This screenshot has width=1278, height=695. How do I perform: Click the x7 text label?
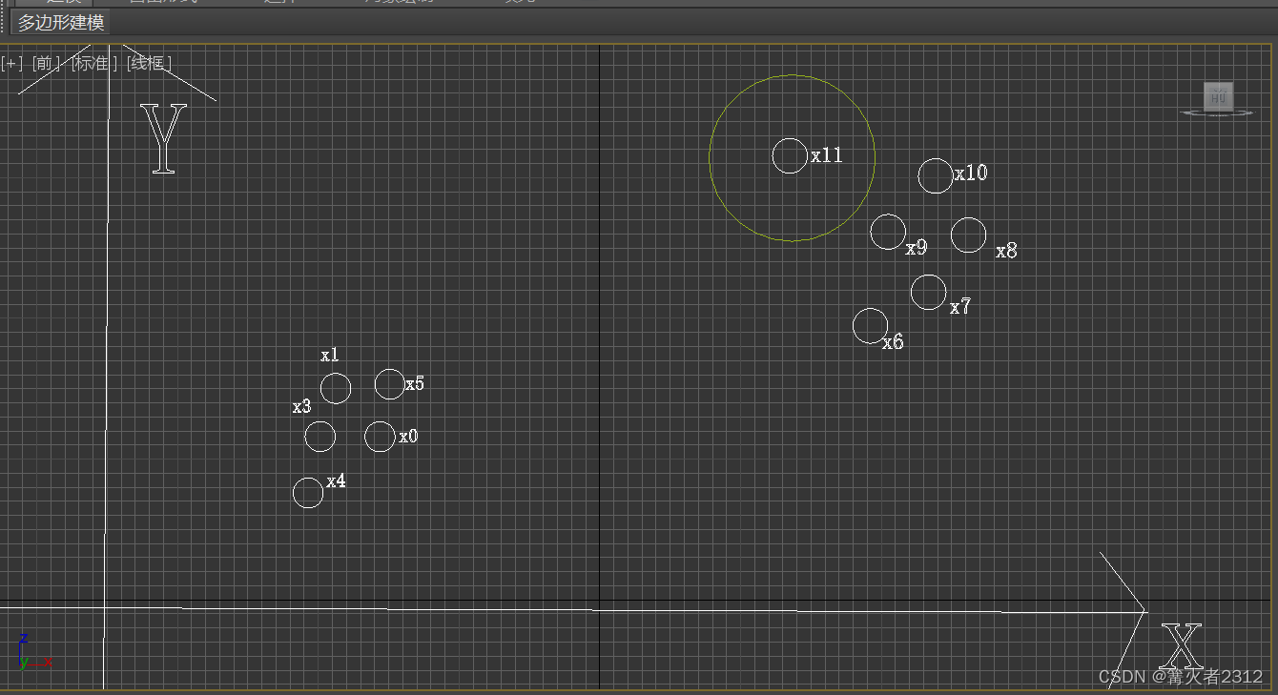[960, 306]
